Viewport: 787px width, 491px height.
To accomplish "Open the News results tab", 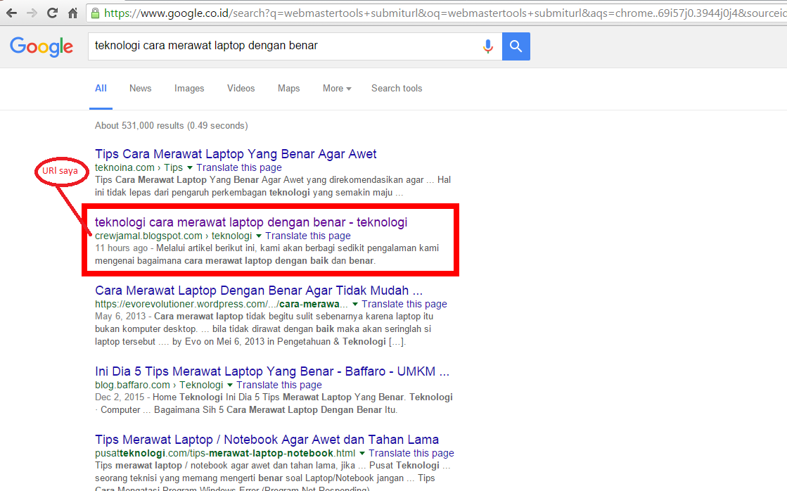I will 140,89.
